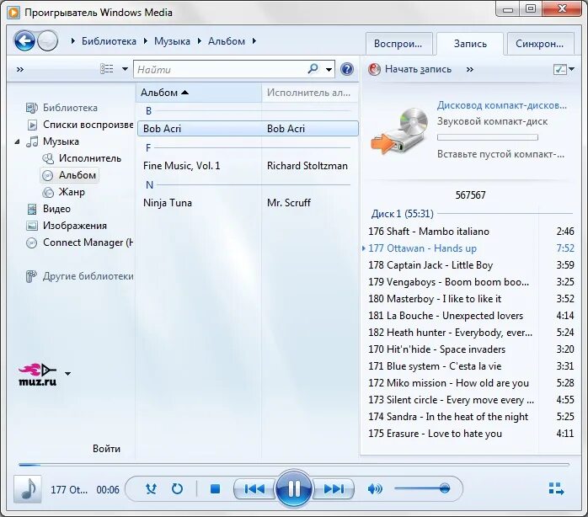Select the Fine Music, Vol. 1 album

click(248, 166)
